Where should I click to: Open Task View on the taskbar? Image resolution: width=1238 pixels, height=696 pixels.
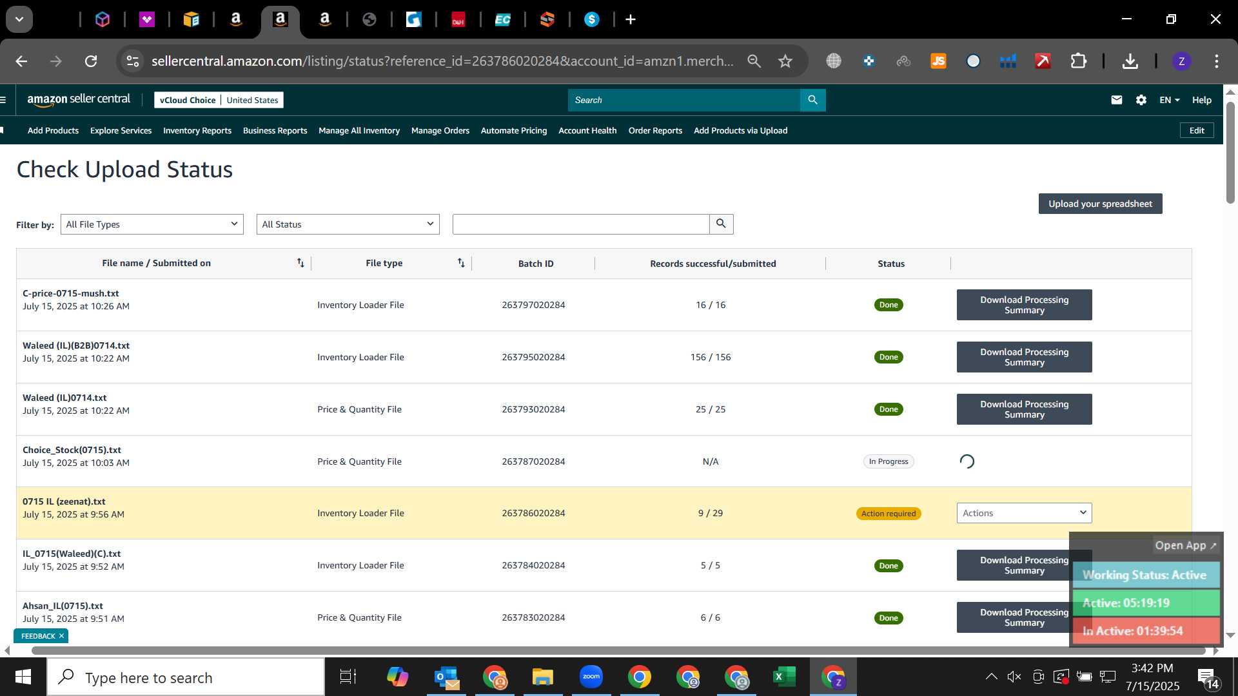pos(348,677)
